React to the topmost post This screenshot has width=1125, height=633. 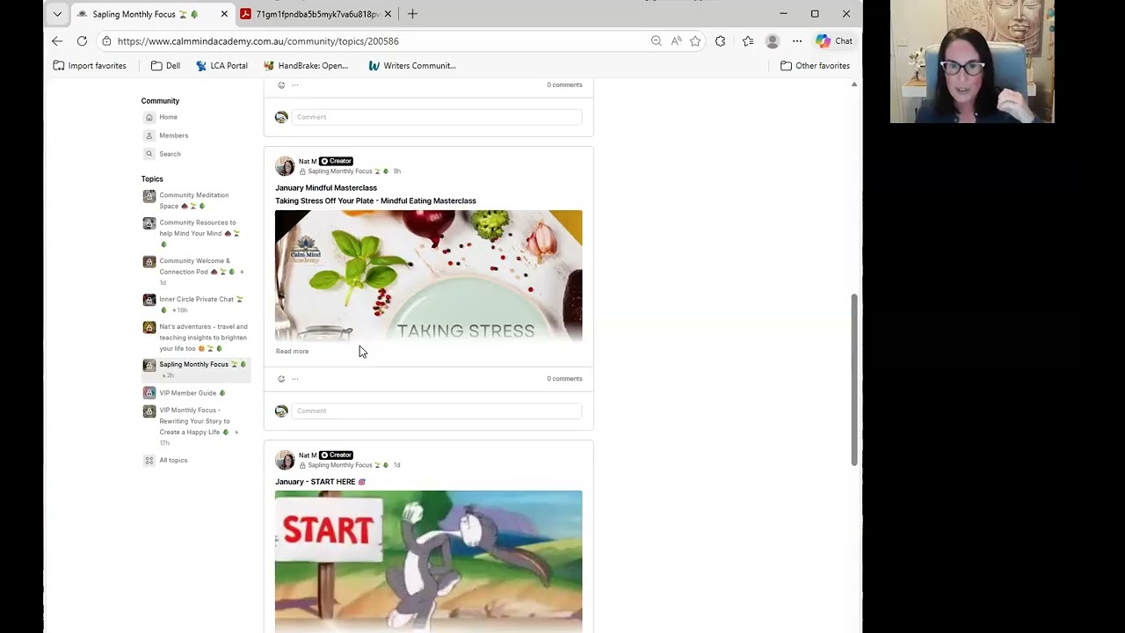pyautogui.click(x=281, y=85)
